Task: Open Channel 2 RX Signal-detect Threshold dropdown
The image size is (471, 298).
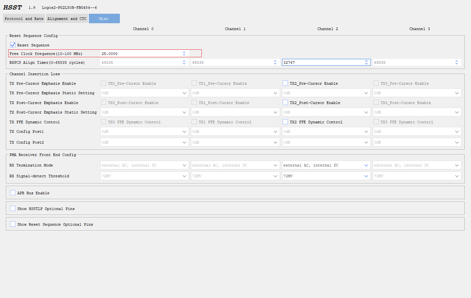Action: [366, 176]
